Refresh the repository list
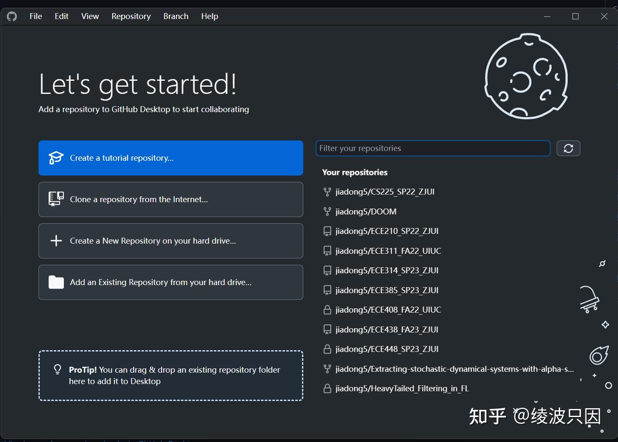Image resolution: width=618 pixels, height=442 pixels. [568, 148]
